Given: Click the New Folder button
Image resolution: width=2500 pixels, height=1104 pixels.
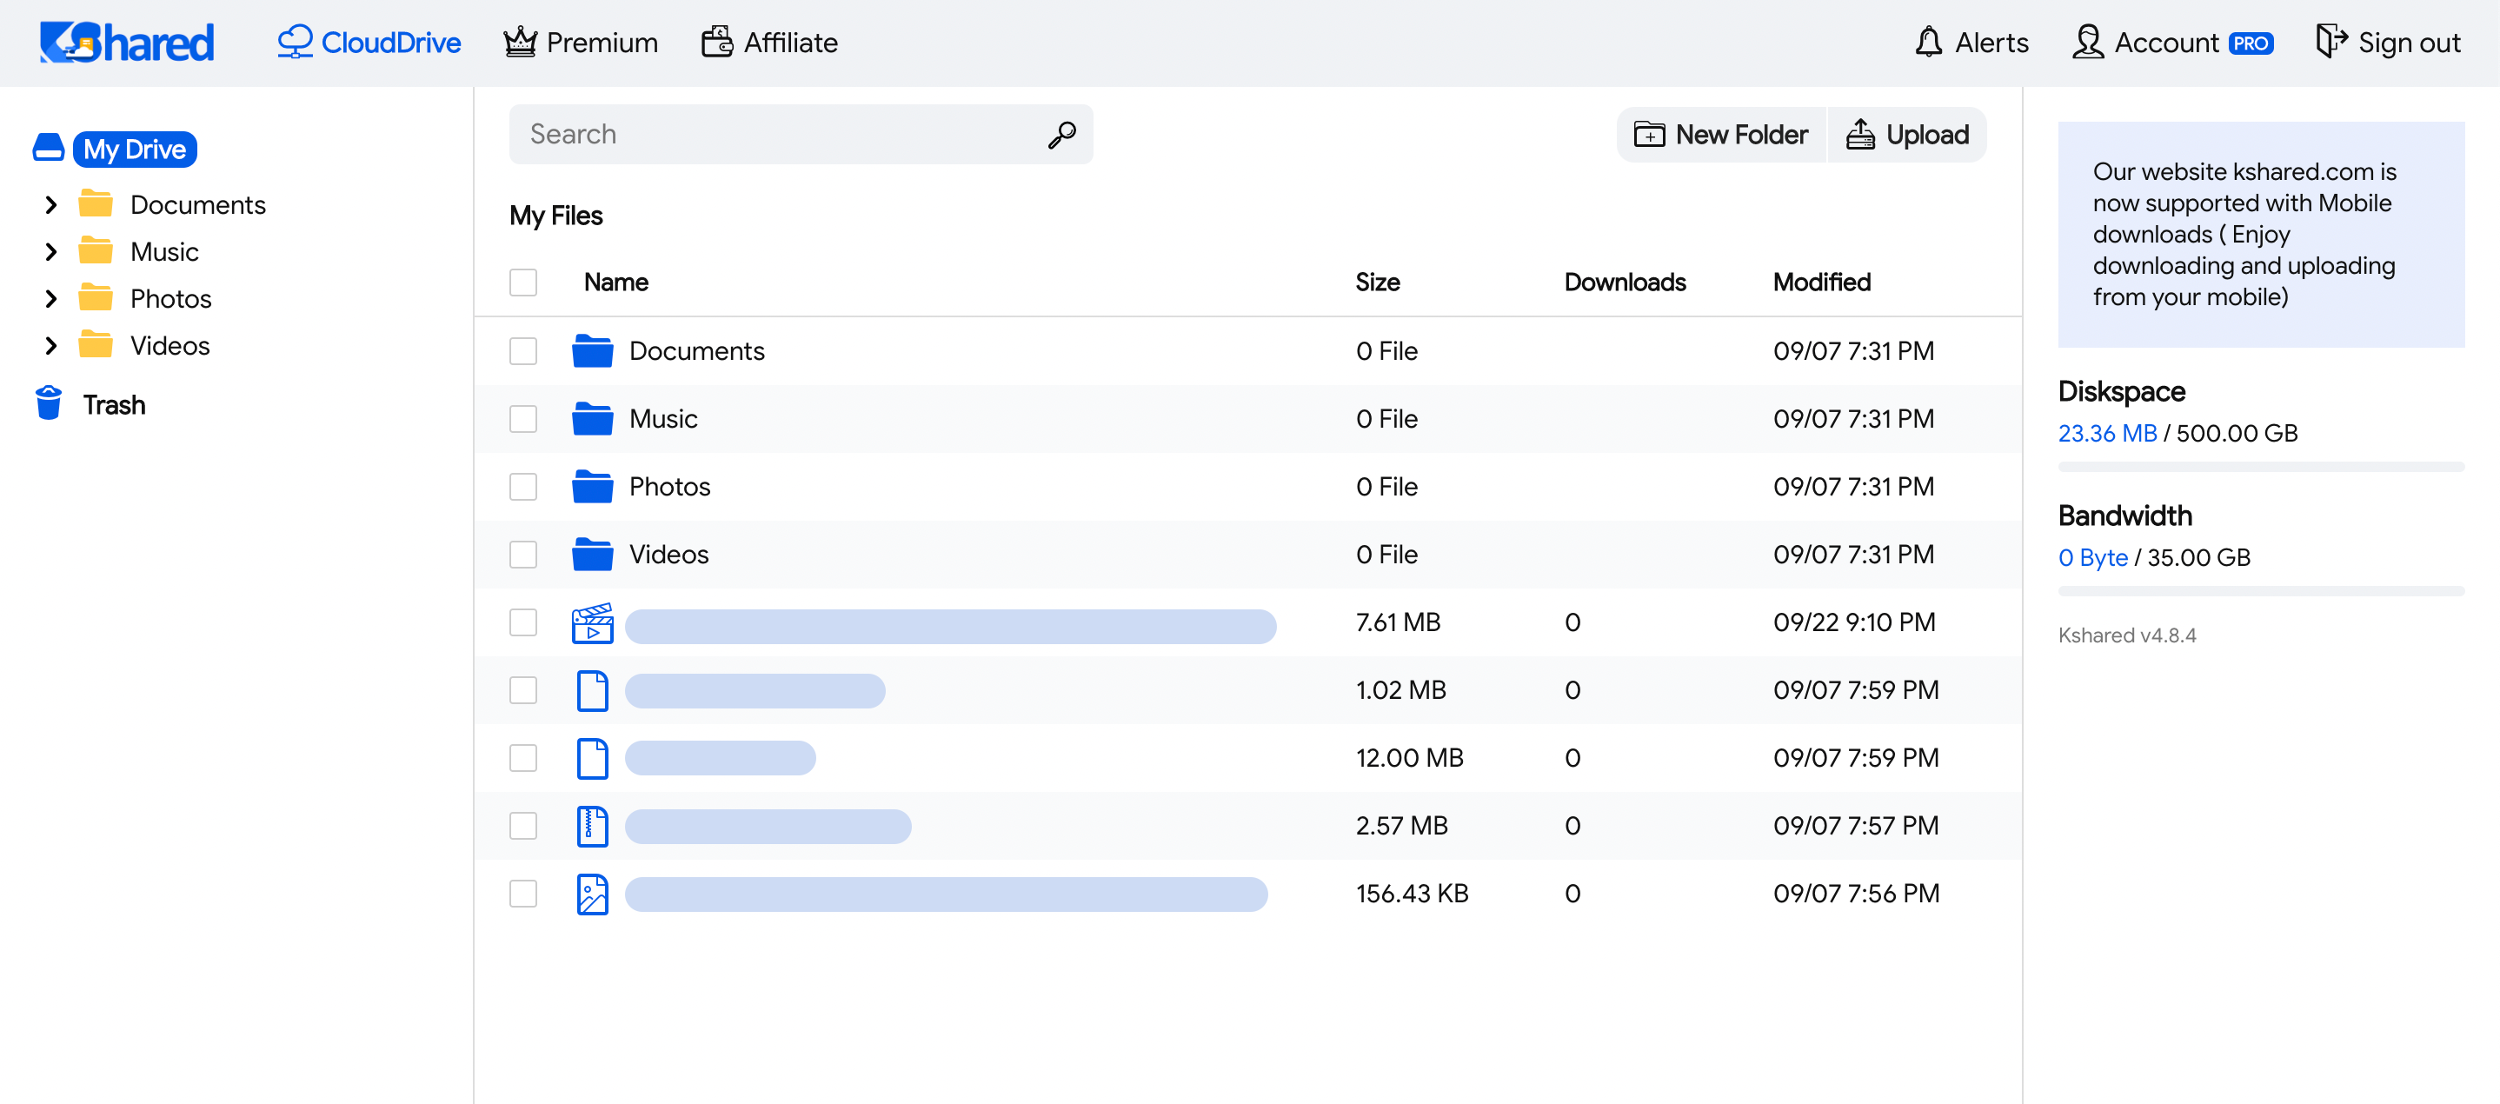Looking at the screenshot, I should pos(1720,135).
